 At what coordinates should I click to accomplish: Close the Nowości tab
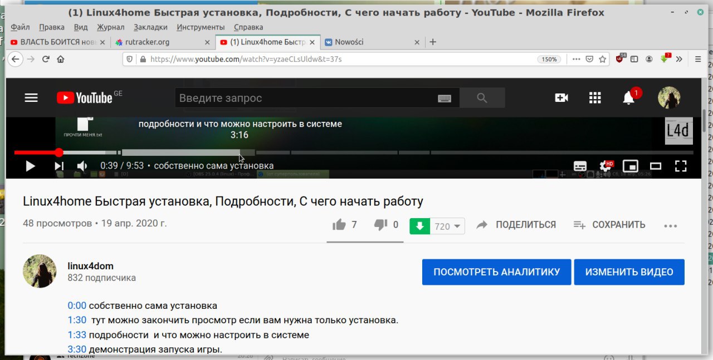point(417,42)
